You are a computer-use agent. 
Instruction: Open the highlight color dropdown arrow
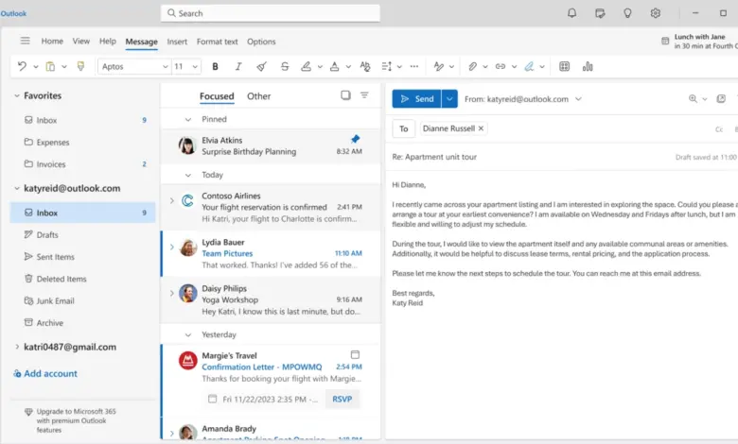click(320, 67)
